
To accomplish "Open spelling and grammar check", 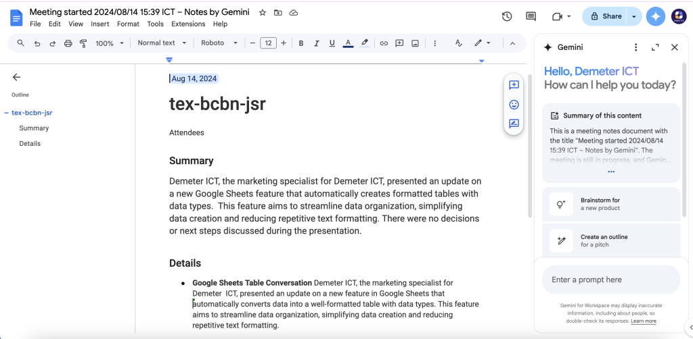I will pyautogui.click(x=458, y=43).
